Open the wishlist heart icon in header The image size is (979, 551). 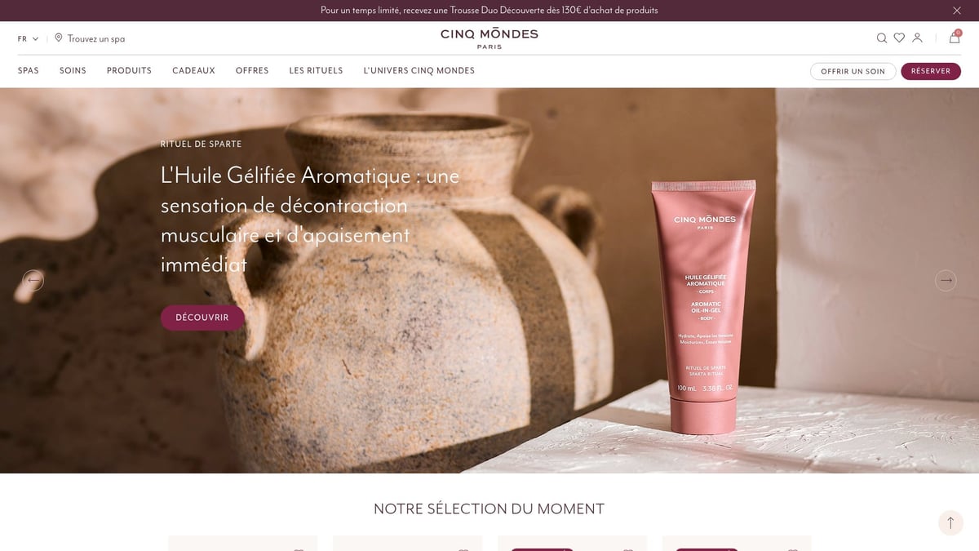pyautogui.click(x=899, y=38)
